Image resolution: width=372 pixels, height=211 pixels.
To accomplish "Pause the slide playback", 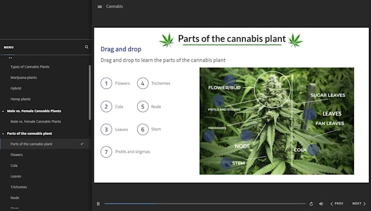I will click(98, 204).
